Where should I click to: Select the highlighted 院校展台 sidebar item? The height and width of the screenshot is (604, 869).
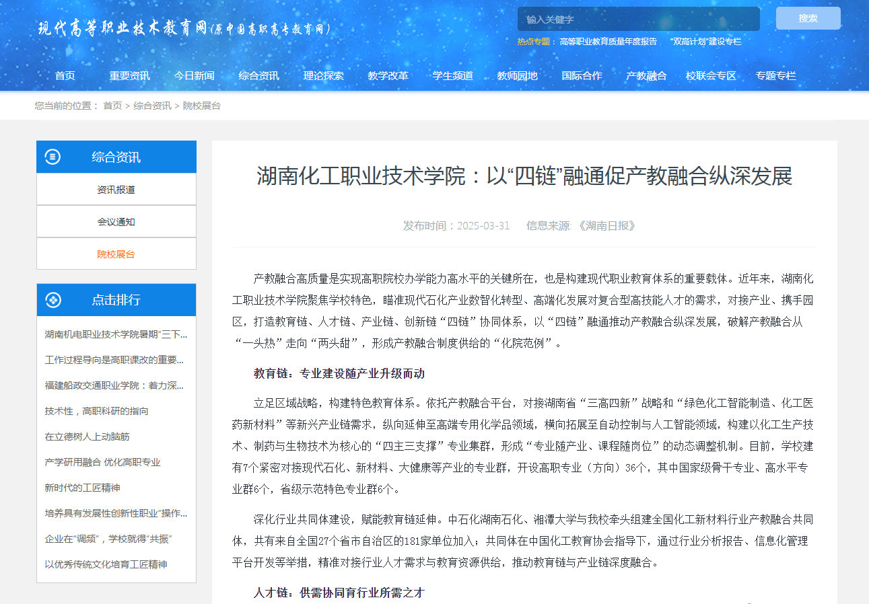[x=116, y=254]
